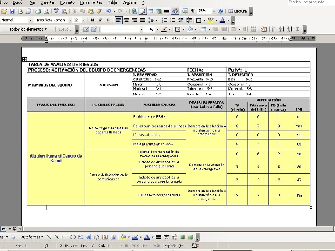Open the Ver menu
This screenshot has height=251, width=335.
(x=33, y=3)
